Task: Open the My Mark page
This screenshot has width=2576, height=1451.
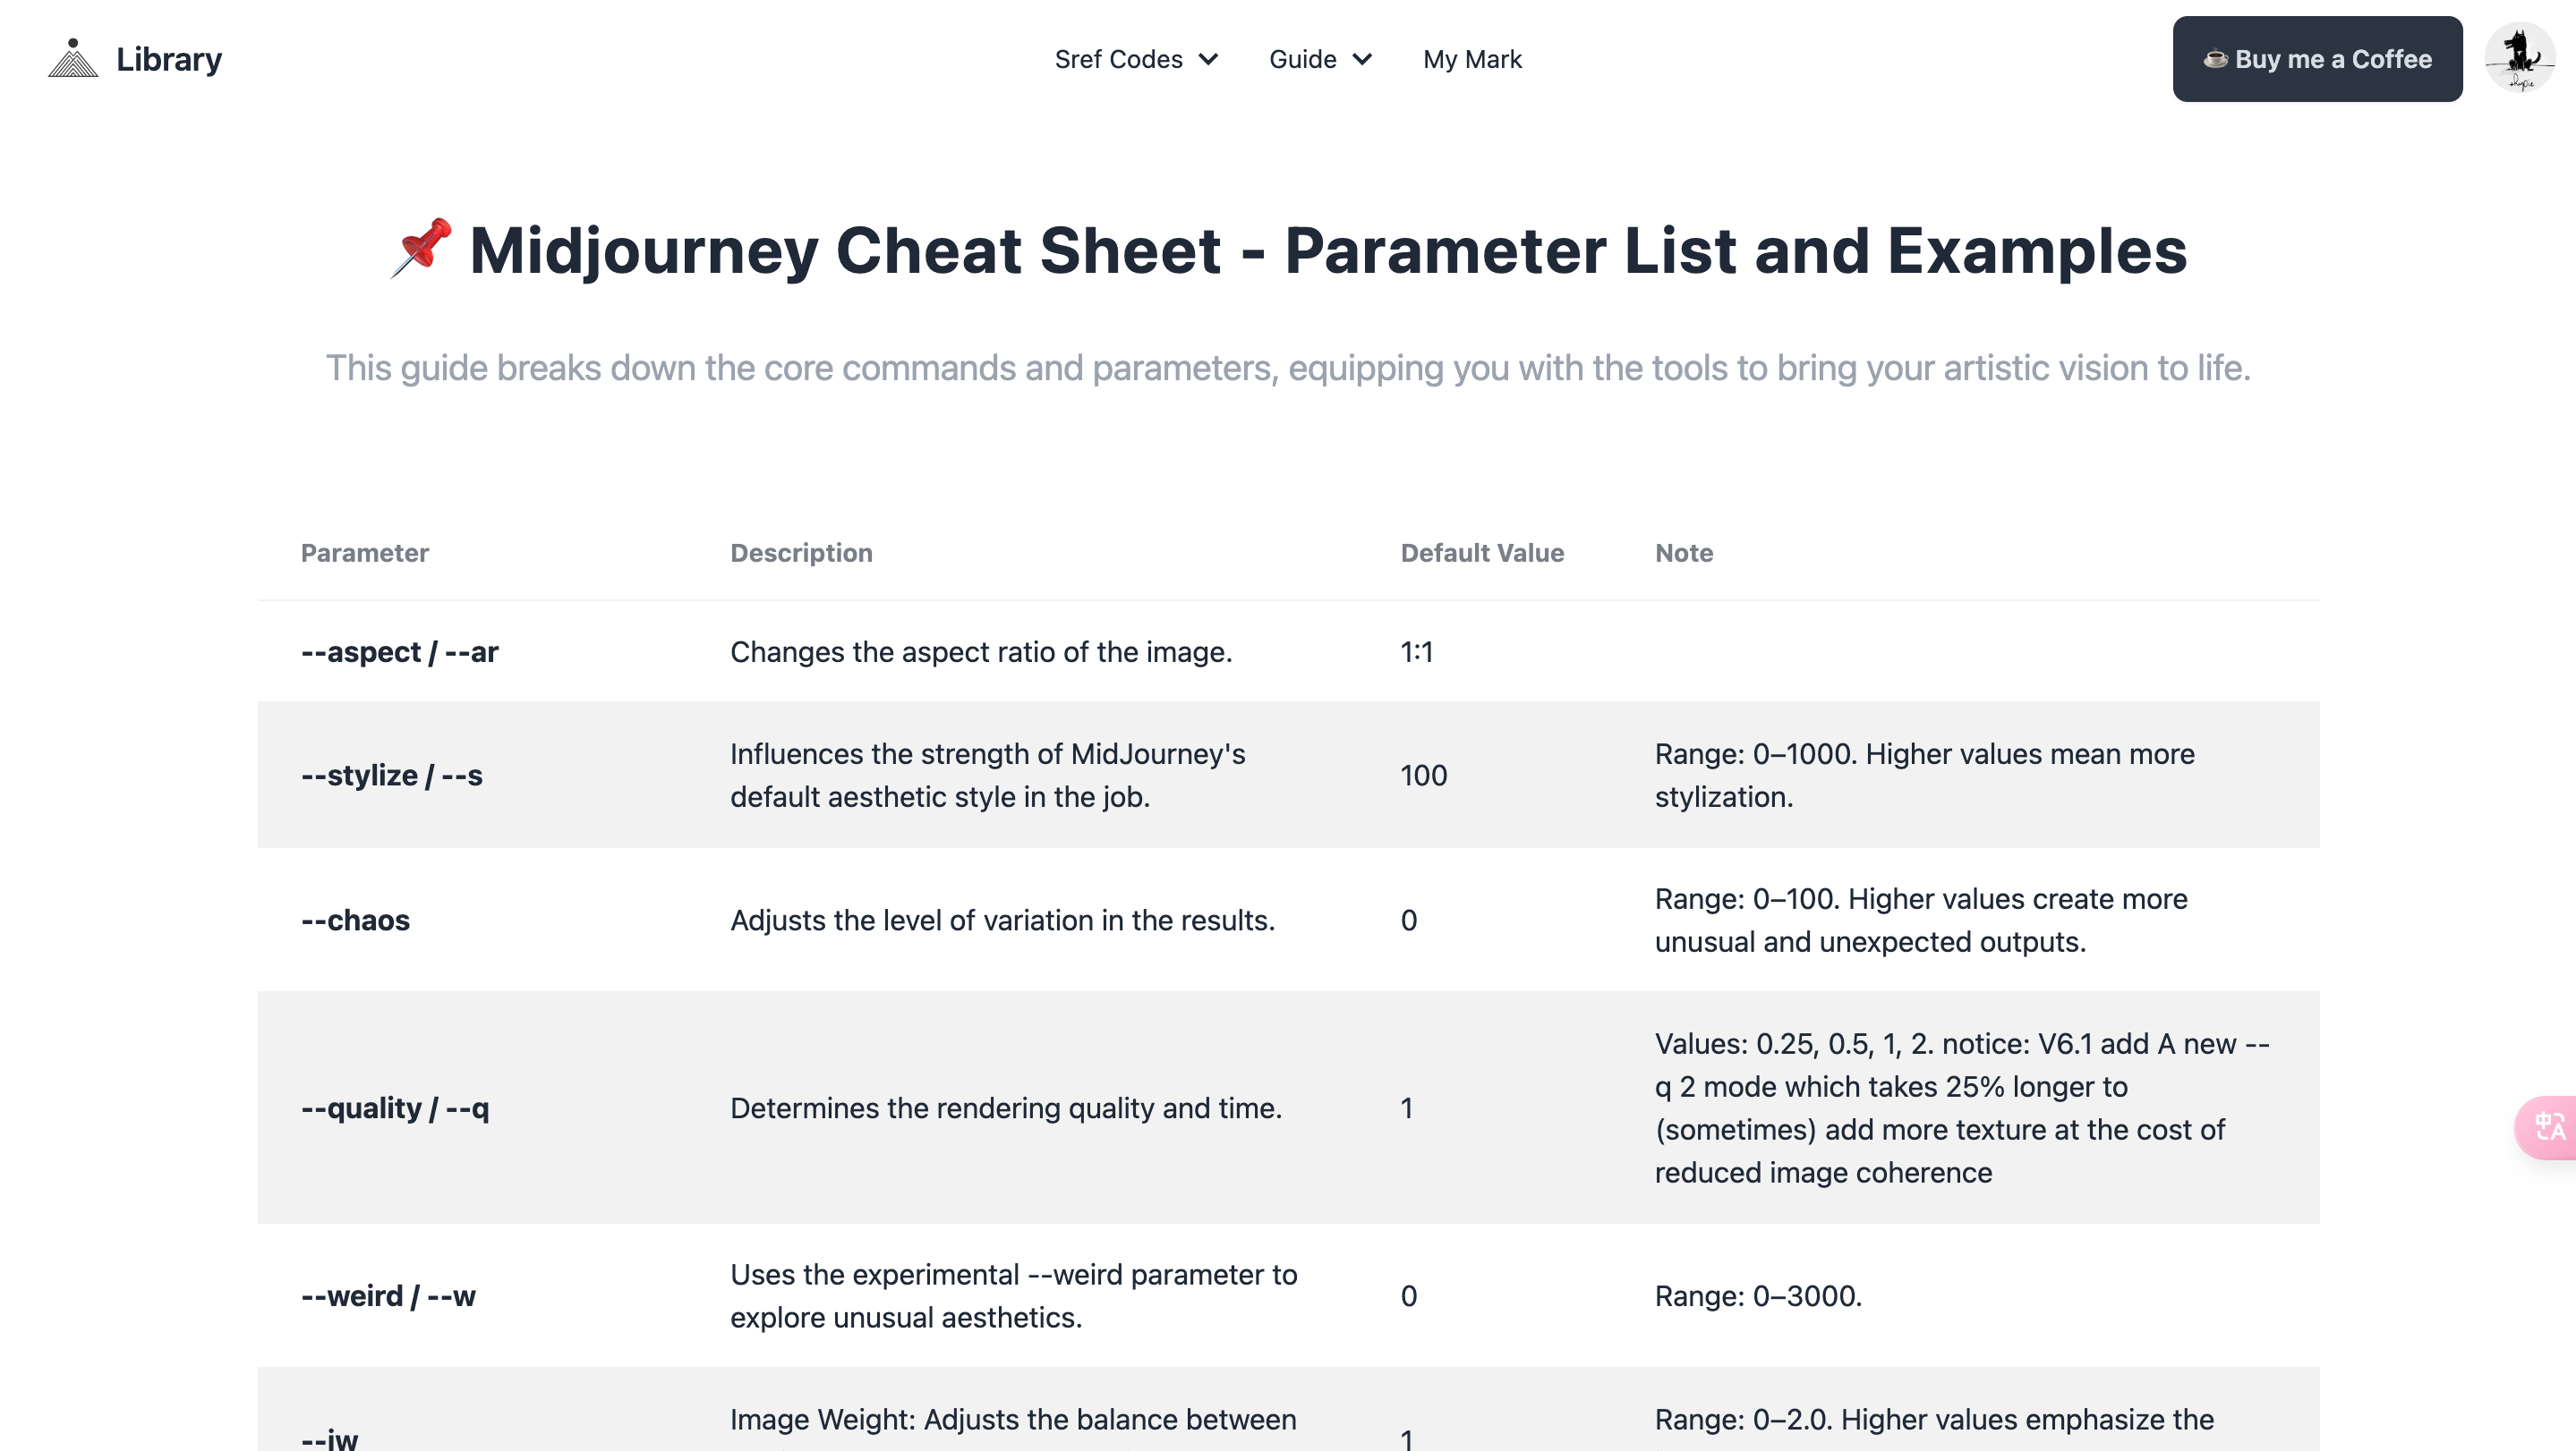Action: pyautogui.click(x=1472, y=59)
